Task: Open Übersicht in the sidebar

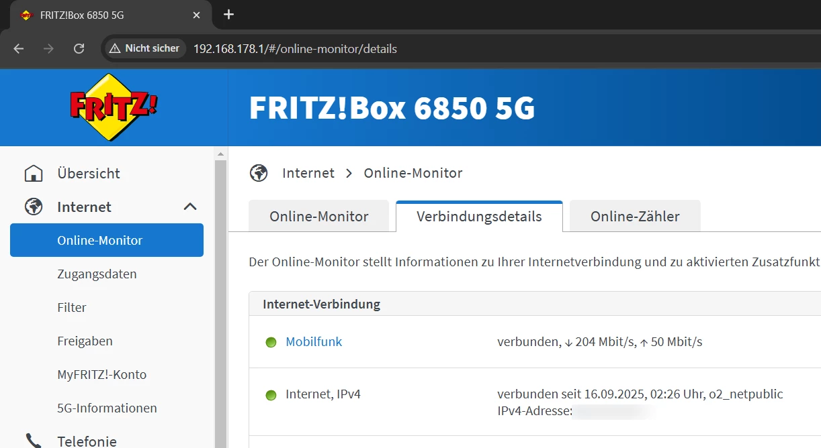Action: point(89,174)
